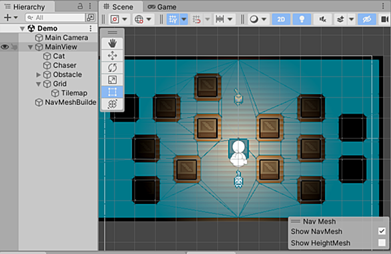Viewport: 391px width, 254px height.
Task: Select the Move tool
Action: pos(112,55)
